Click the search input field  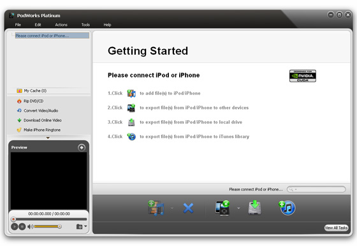pyautogui.click(x=316, y=189)
